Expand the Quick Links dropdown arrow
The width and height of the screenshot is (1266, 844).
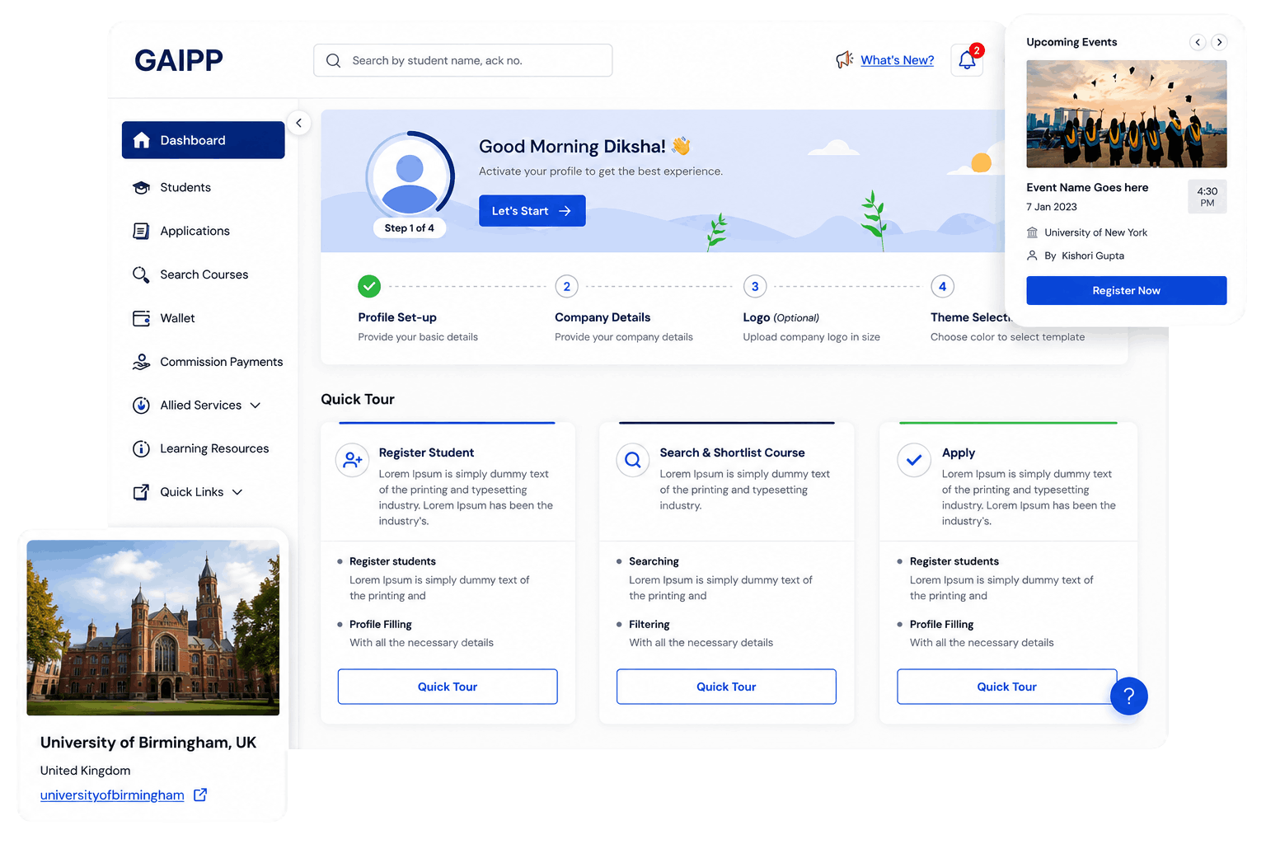point(237,492)
